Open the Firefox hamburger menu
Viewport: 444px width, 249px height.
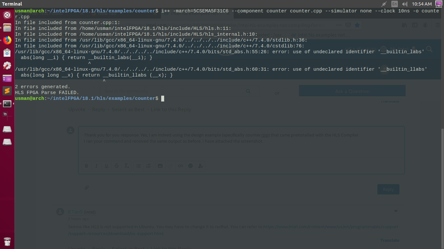438,25
